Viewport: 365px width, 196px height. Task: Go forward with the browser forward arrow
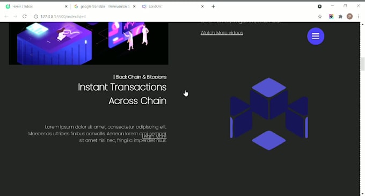(x=15, y=17)
